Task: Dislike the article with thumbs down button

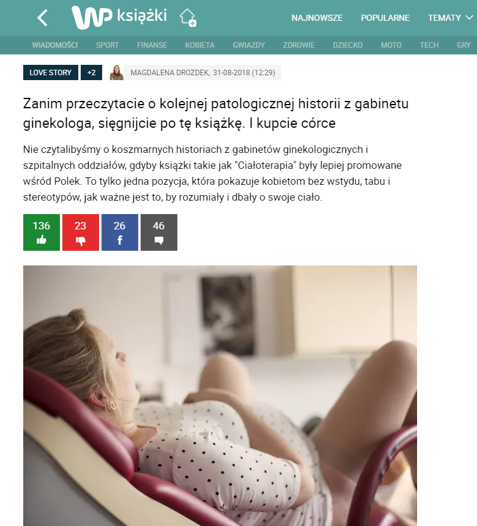Action: click(81, 232)
